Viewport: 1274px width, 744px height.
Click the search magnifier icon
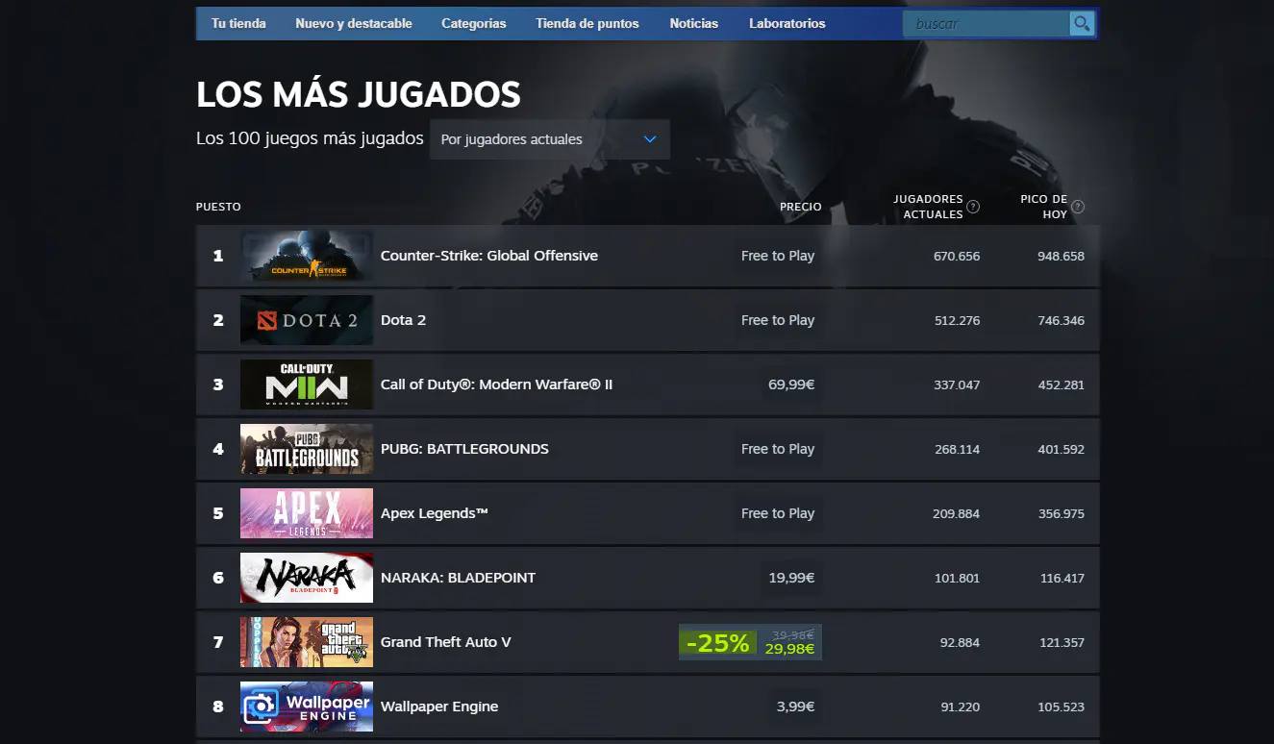(x=1082, y=24)
